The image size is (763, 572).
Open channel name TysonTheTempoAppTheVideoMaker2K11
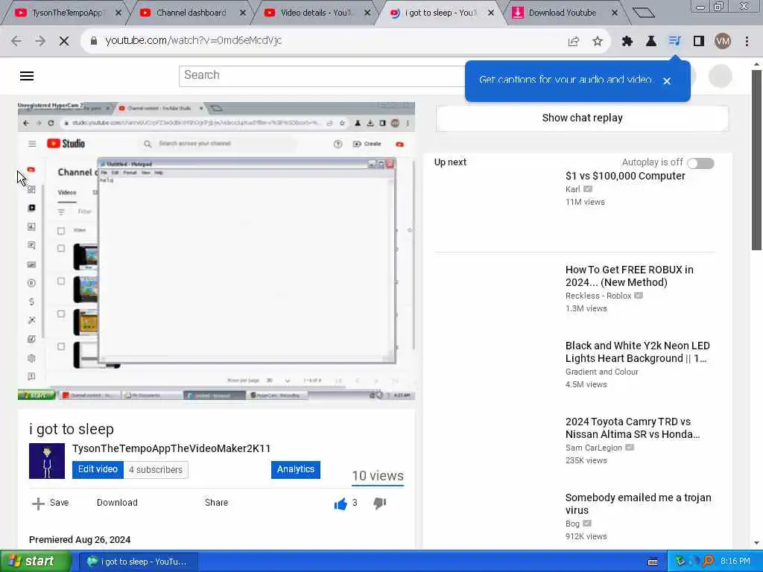tap(171, 448)
